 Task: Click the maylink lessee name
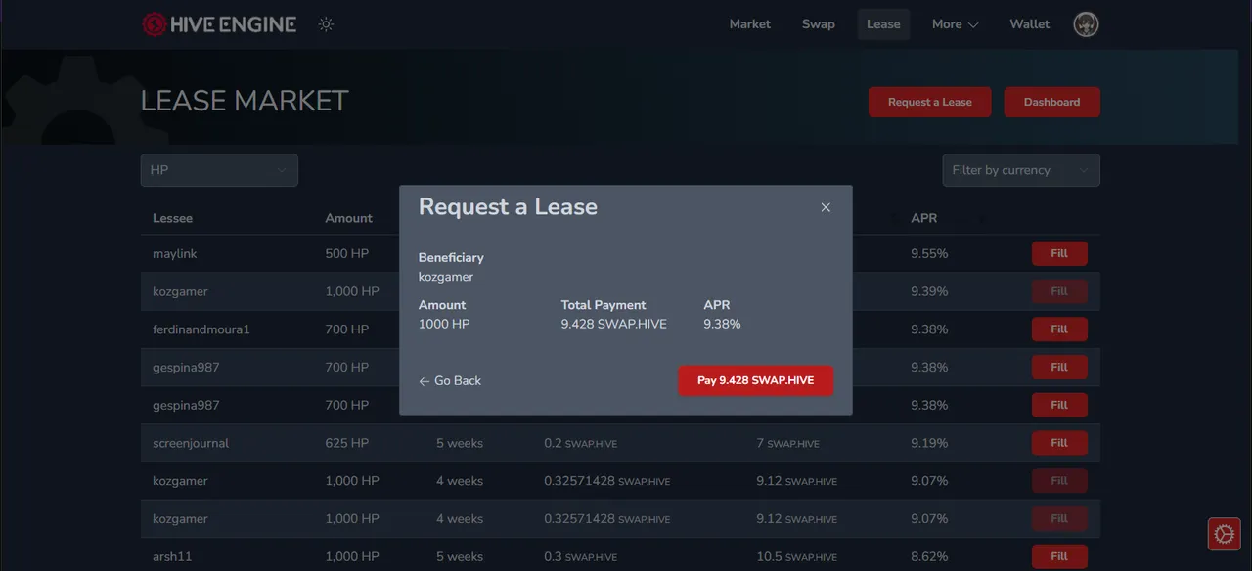pyautogui.click(x=175, y=254)
